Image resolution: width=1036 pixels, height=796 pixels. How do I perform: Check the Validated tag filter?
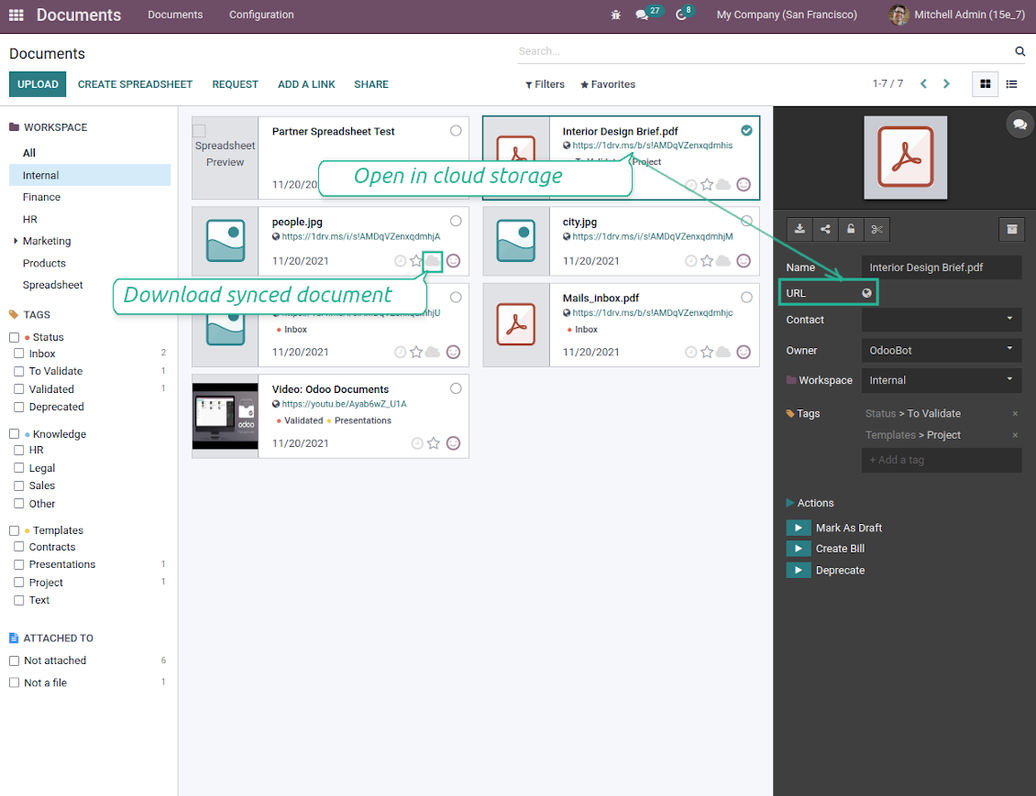click(x=19, y=388)
